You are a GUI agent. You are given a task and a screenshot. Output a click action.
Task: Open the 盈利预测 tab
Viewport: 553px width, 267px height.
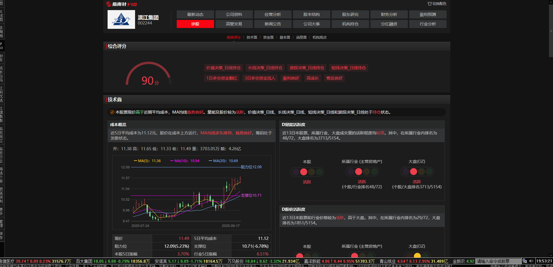tap(428, 14)
